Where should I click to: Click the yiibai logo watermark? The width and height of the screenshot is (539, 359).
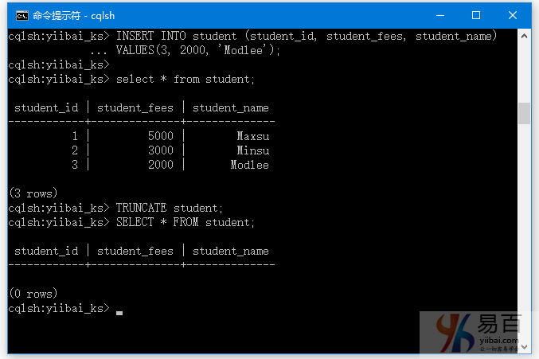coord(477,332)
